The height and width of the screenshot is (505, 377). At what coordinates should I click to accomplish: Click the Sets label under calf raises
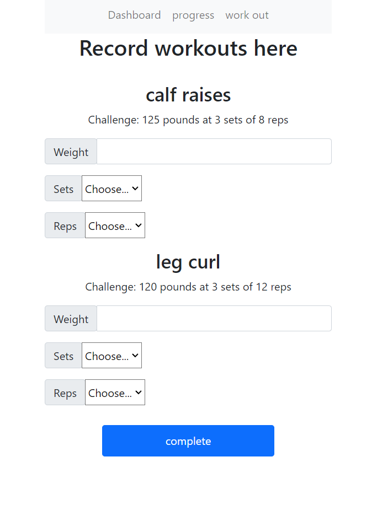(63, 189)
